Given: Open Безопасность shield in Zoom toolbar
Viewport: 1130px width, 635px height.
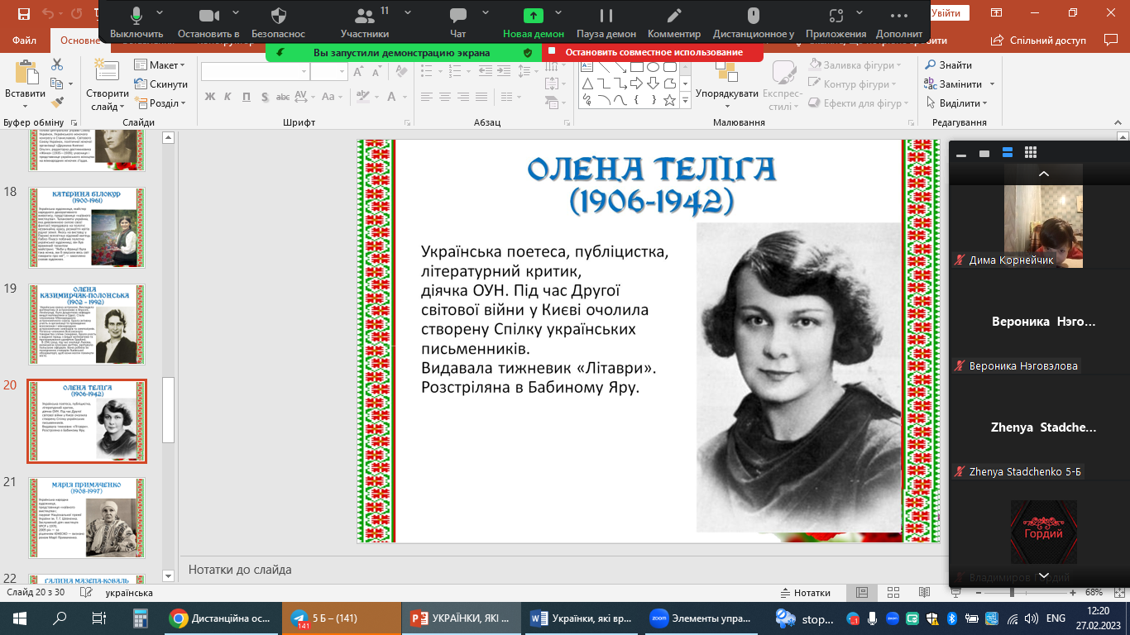Looking at the screenshot, I should 279,23.
